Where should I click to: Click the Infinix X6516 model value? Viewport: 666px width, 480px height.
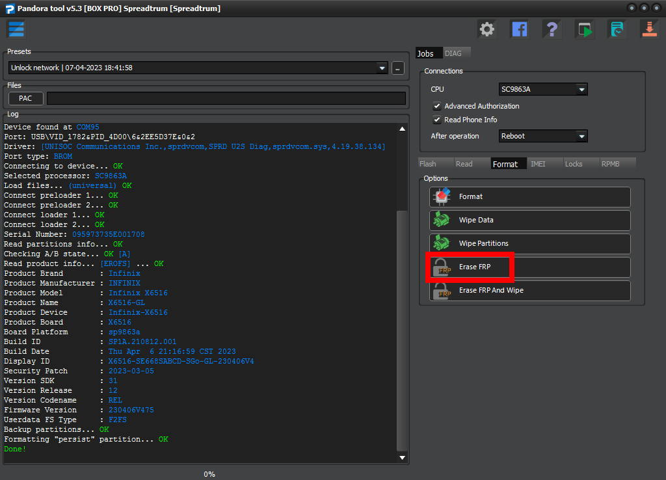coord(138,293)
